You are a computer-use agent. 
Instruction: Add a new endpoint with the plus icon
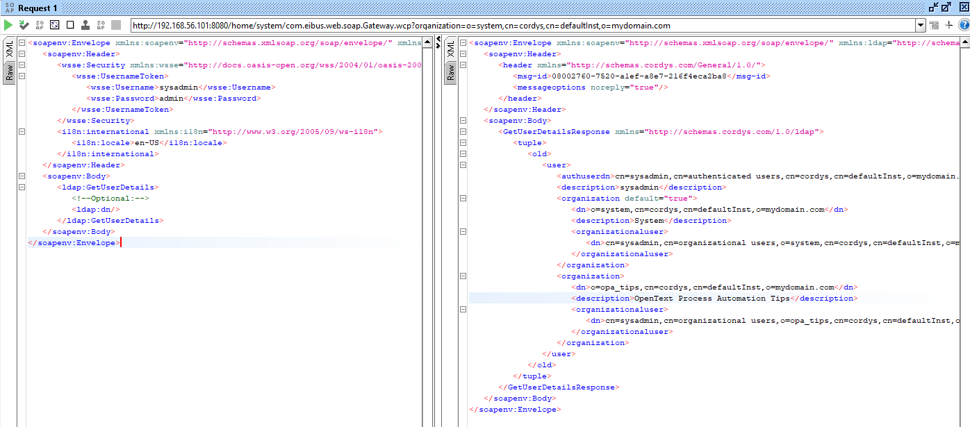pyautogui.click(x=948, y=25)
